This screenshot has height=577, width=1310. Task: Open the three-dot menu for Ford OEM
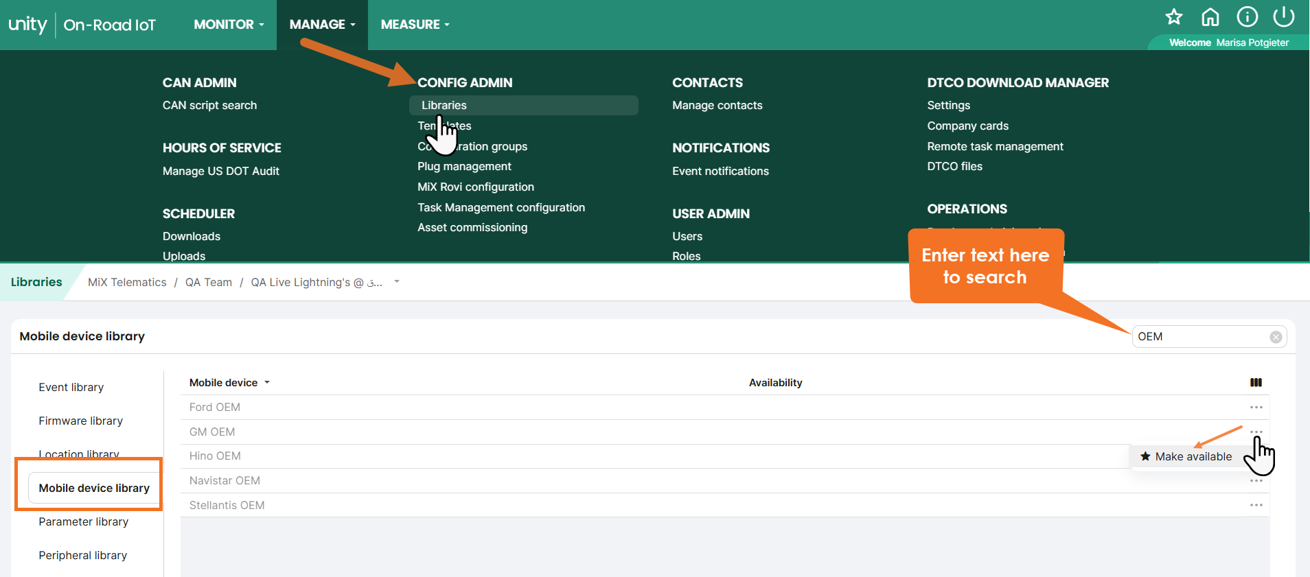(1256, 408)
